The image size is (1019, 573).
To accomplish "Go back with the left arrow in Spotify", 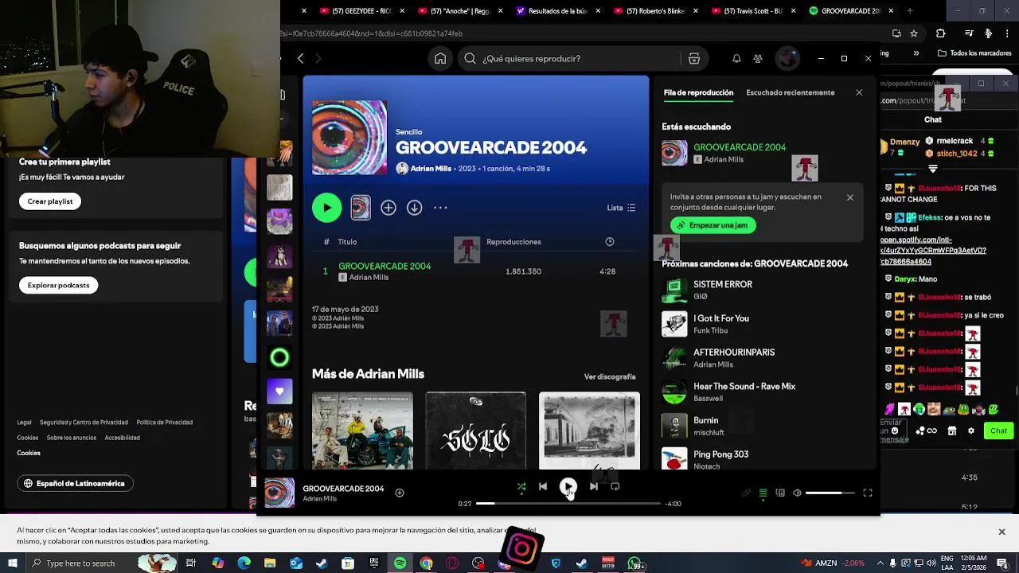I will pyautogui.click(x=300, y=58).
